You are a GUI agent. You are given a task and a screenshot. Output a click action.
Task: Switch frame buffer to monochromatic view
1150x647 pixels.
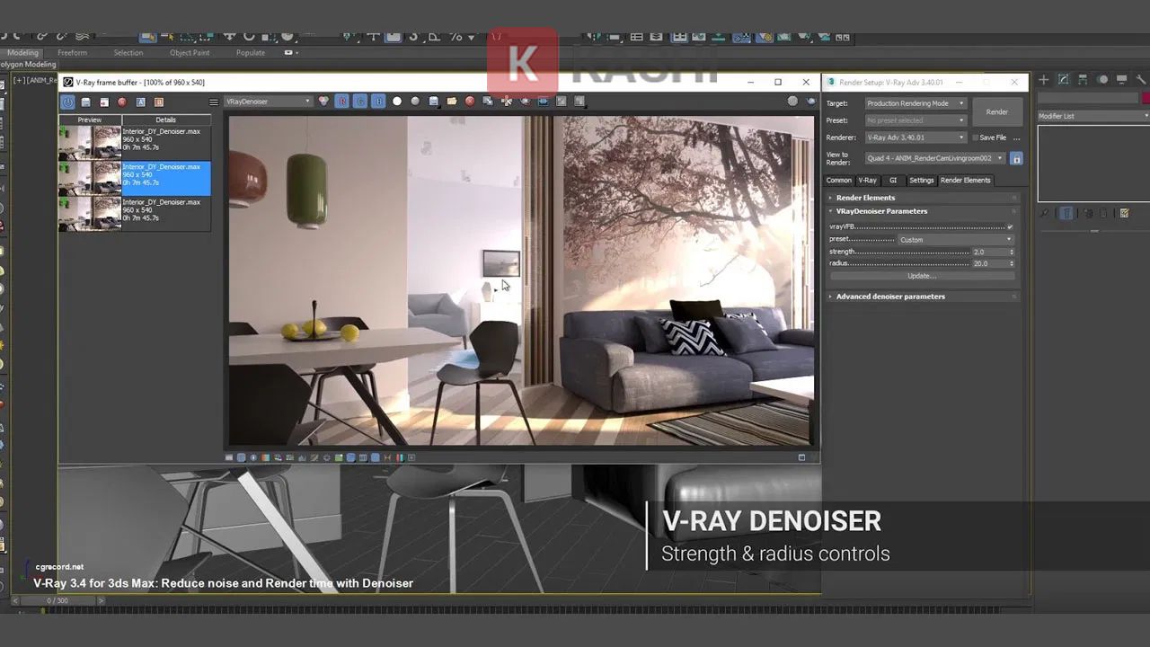pos(414,101)
